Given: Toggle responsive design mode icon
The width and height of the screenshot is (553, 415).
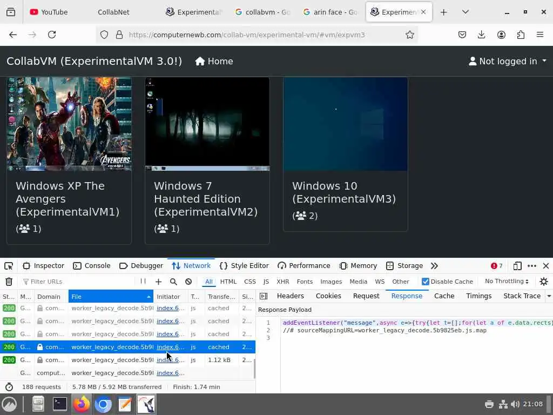Looking at the screenshot, I should click(517, 266).
